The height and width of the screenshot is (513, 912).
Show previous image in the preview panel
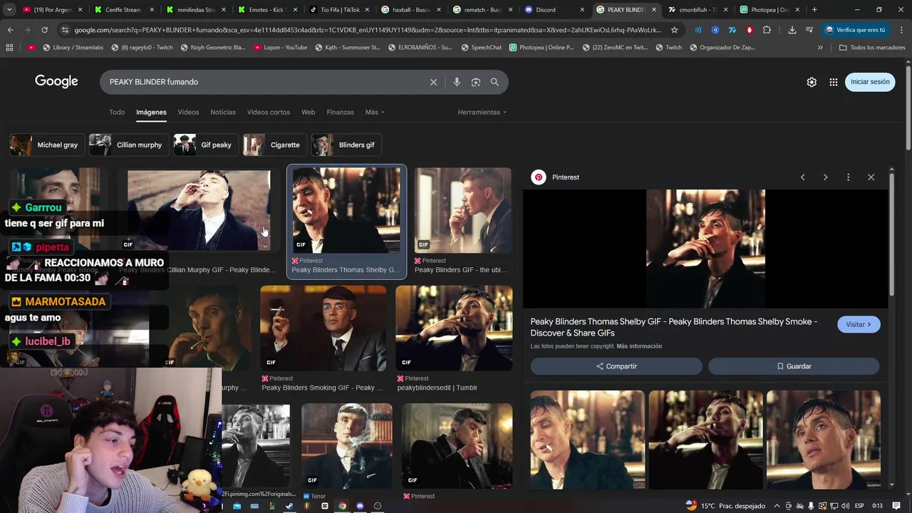[x=803, y=177]
